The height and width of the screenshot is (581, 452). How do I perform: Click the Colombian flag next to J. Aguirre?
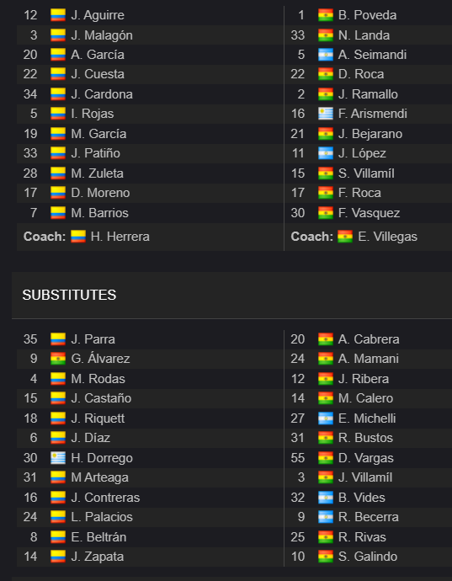(x=58, y=15)
